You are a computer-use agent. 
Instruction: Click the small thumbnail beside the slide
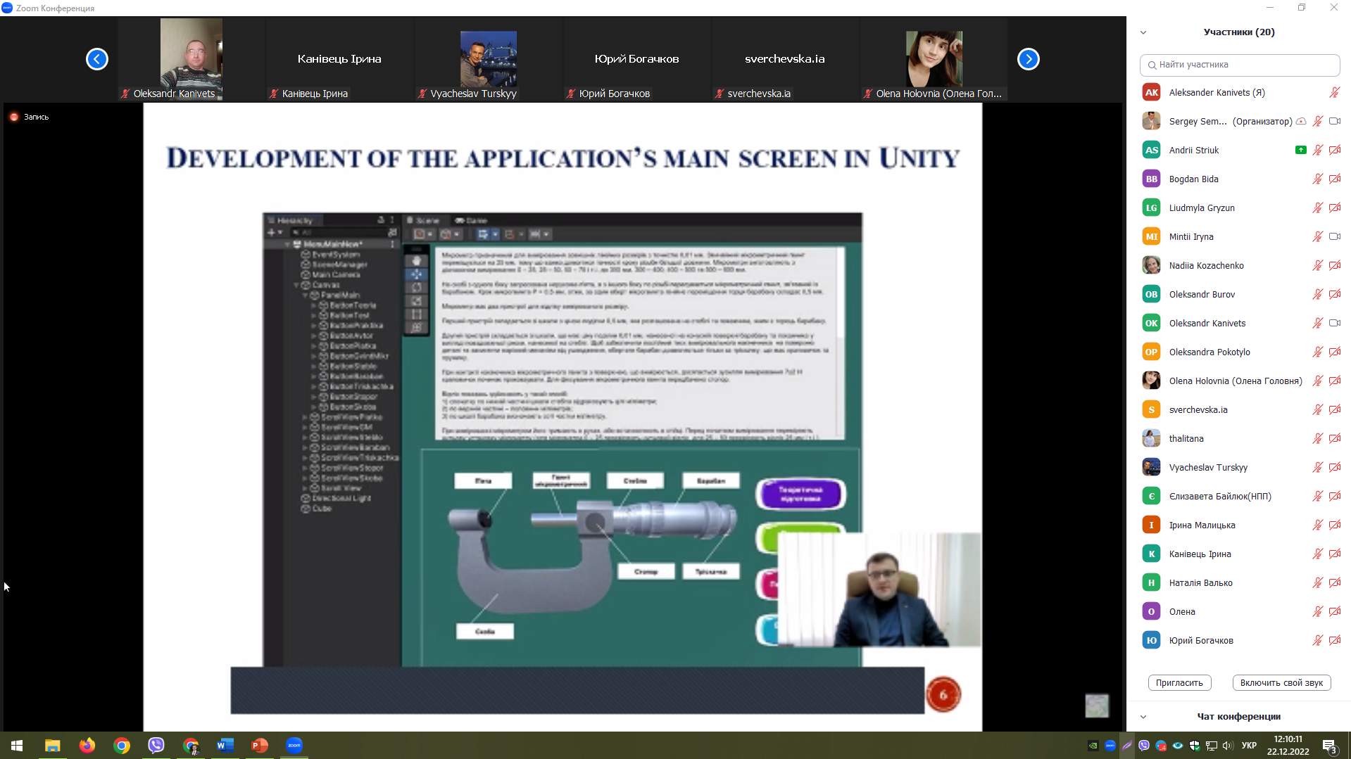[1097, 706]
